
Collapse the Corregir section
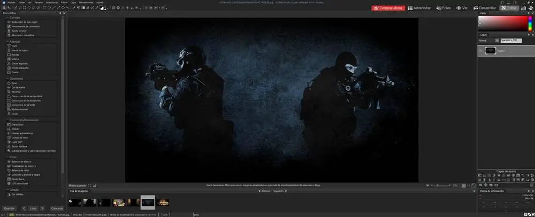point(7,18)
